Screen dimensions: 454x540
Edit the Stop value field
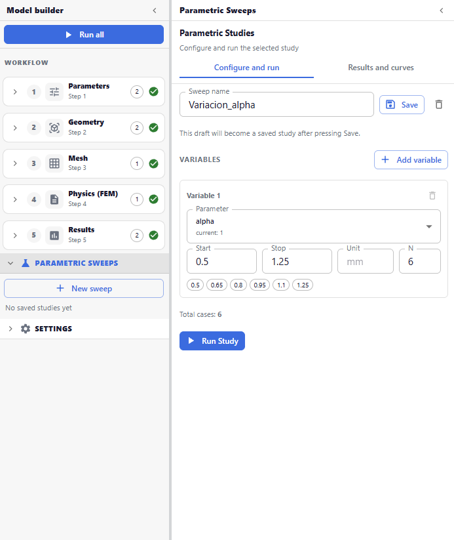click(297, 261)
